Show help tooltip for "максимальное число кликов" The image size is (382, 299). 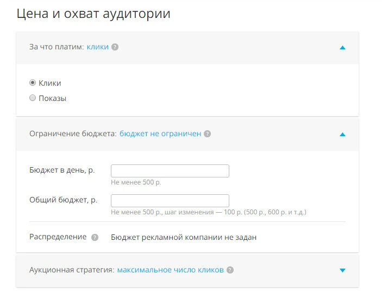(230, 270)
